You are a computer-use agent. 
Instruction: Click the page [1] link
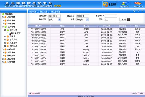pyautogui.click(x=138, y=93)
